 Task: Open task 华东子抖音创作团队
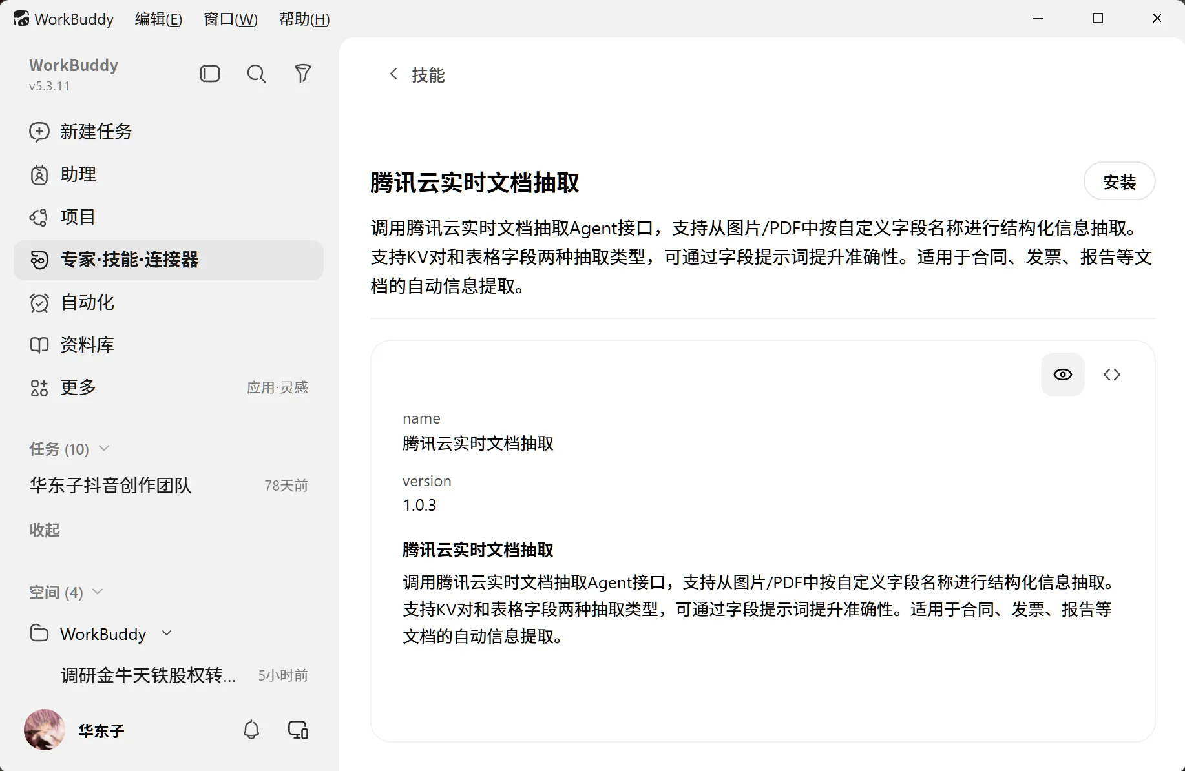pos(169,486)
